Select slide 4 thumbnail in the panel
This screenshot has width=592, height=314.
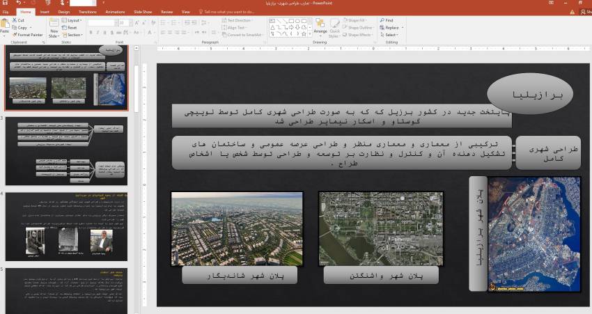click(66, 223)
